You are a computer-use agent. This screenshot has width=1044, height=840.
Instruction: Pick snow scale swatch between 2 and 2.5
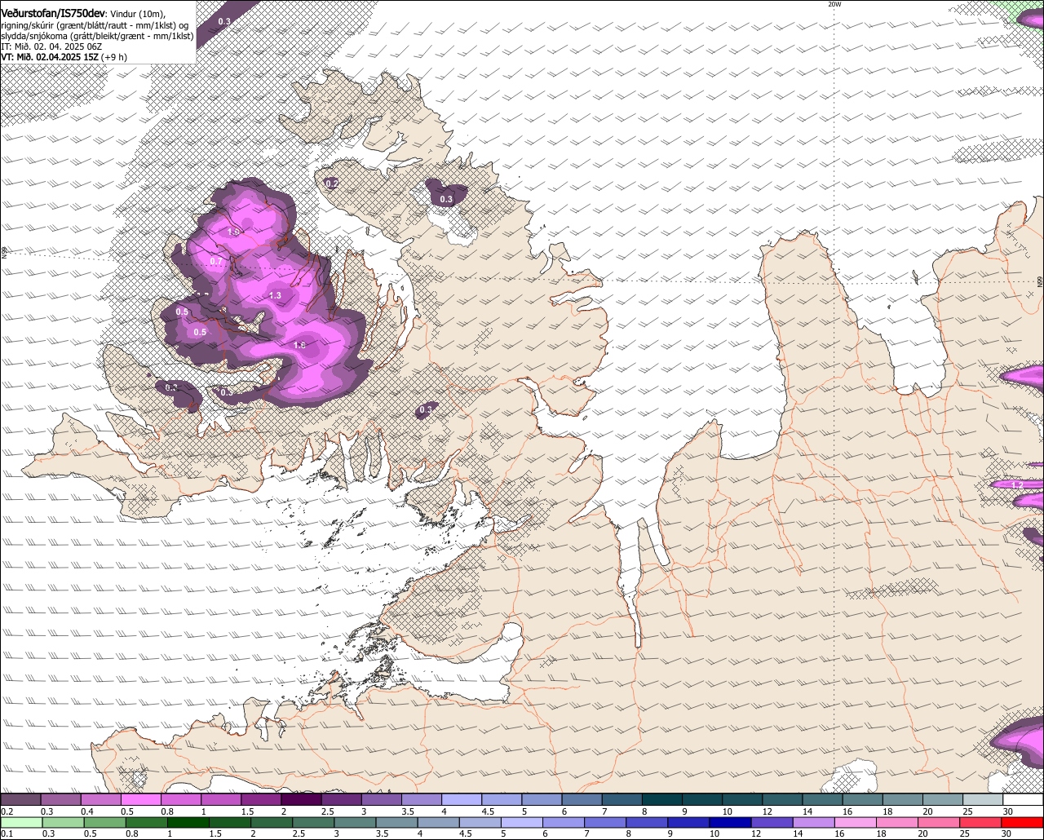tap(302, 800)
